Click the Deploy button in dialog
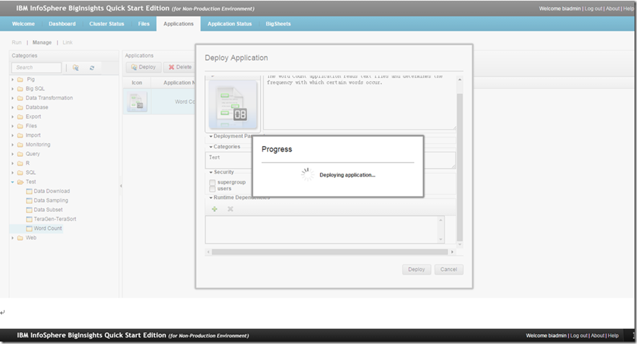Viewport: 637px width, 344px height. pos(416,270)
